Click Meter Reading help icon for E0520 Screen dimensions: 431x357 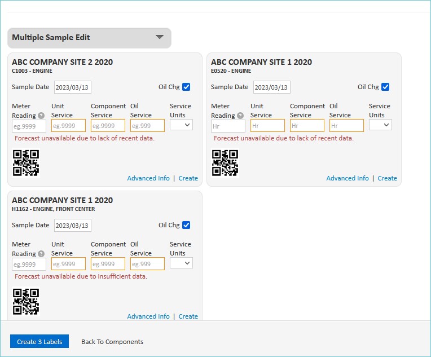tap(240, 116)
